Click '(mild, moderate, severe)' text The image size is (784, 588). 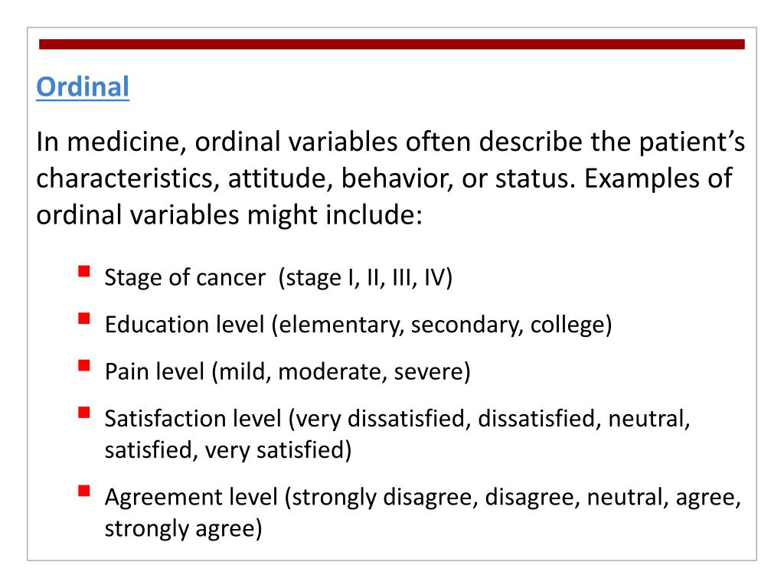tap(341, 371)
